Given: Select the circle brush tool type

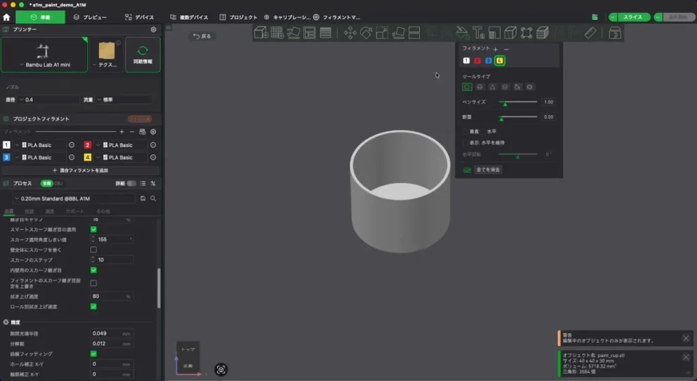Looking at the screenshot, I should coord(467,87).
